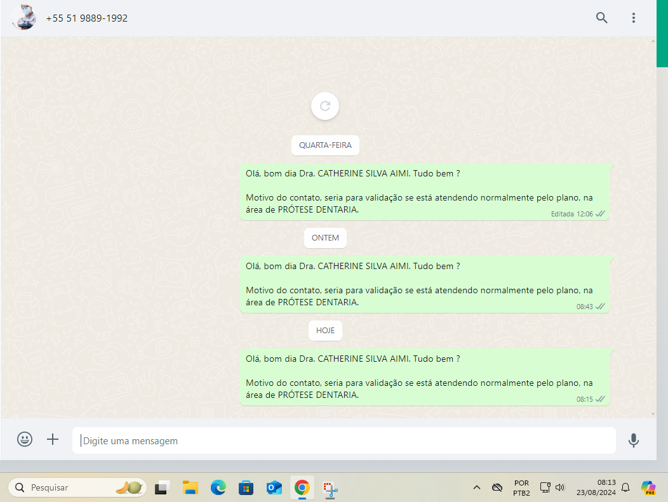Viewport: 668px width, 502px height.
Task: Launch Microsoft Edge from taskbar
Action: pyautogui.click(x=218, y=487)
